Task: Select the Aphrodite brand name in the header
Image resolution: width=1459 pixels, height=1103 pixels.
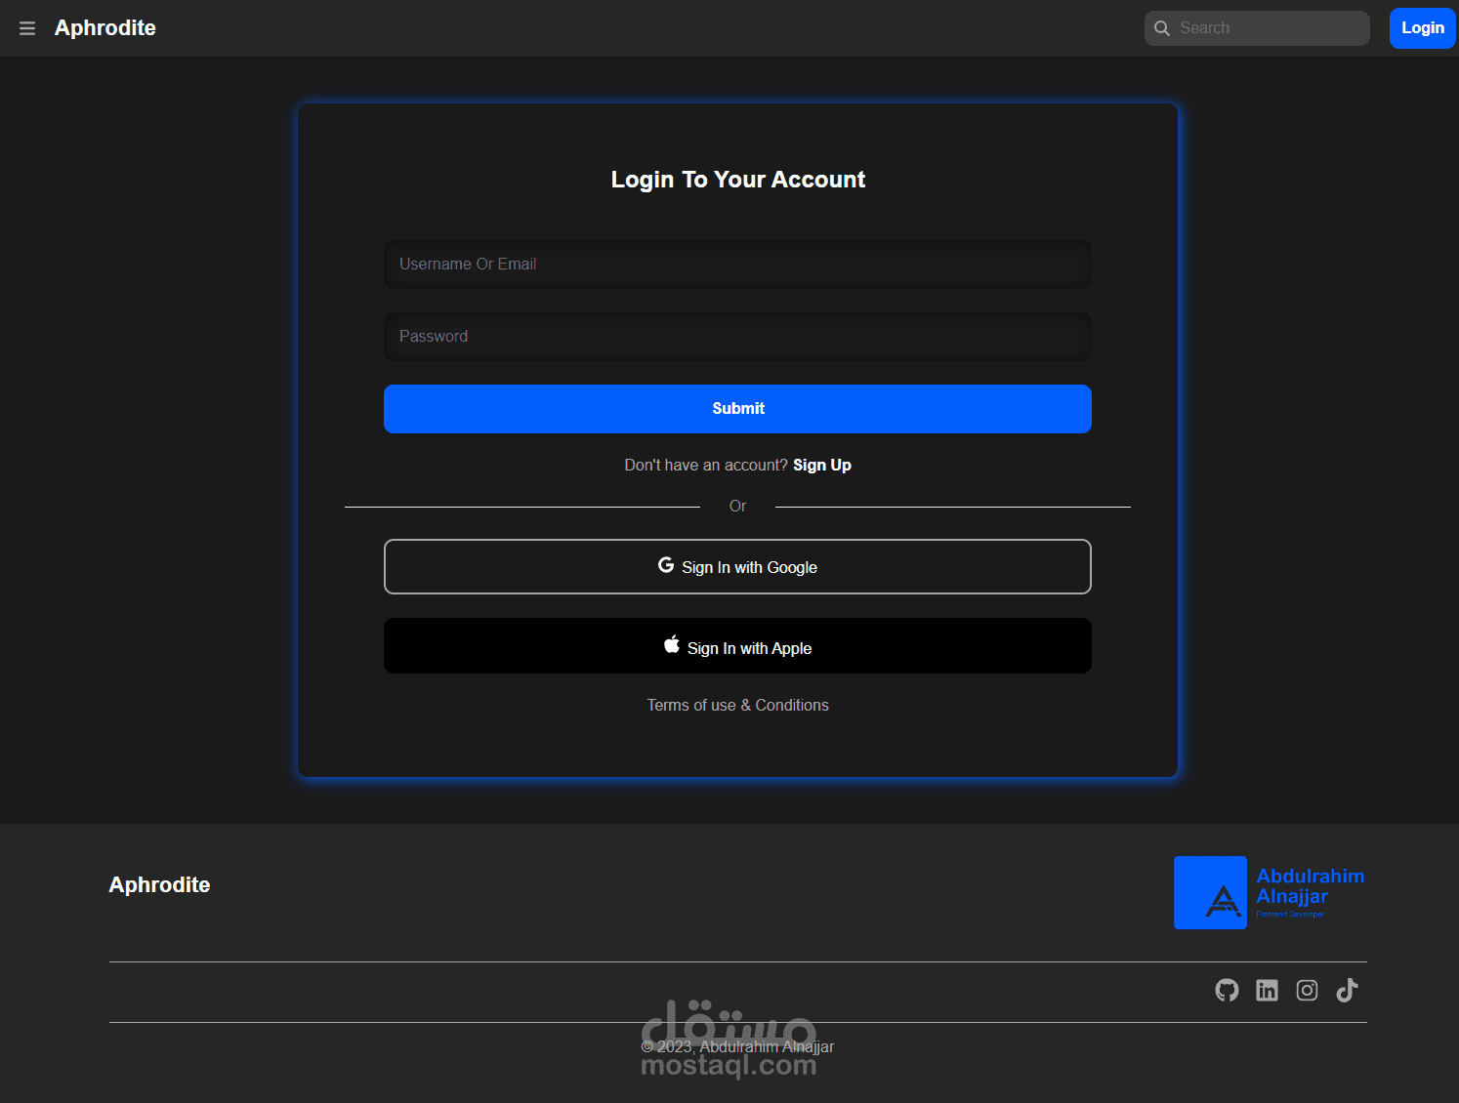Action: coord(104,28)
